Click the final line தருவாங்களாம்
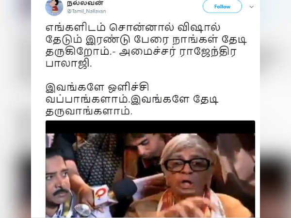Screen dimensions: 291x218 89,111
